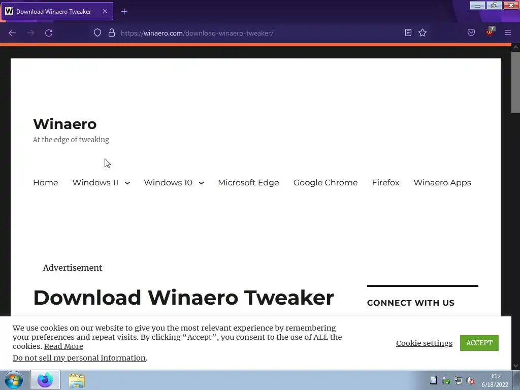Bookmark this page with the star icon

pos(422,32)
